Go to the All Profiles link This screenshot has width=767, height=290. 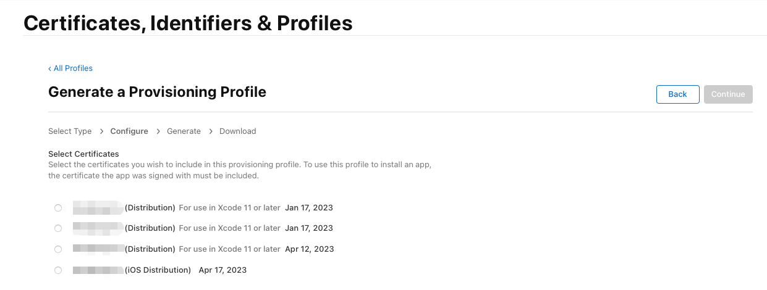(x=73, y=68)
